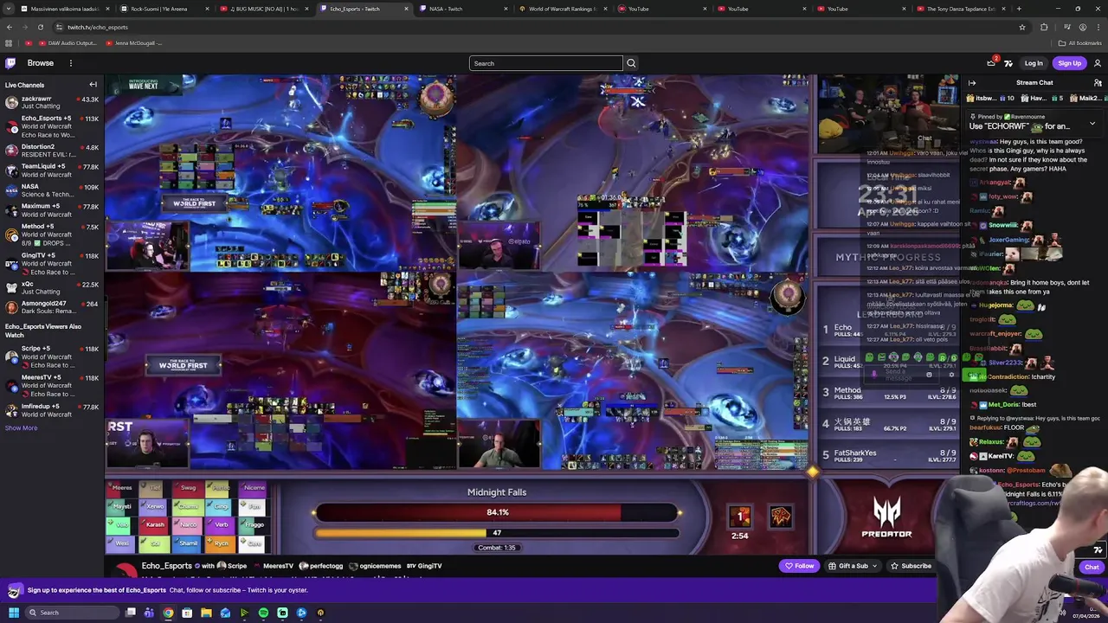Open the apps grid in bookmarks bar
Viewport: 1108px width, 623px height.
[10, 43]
